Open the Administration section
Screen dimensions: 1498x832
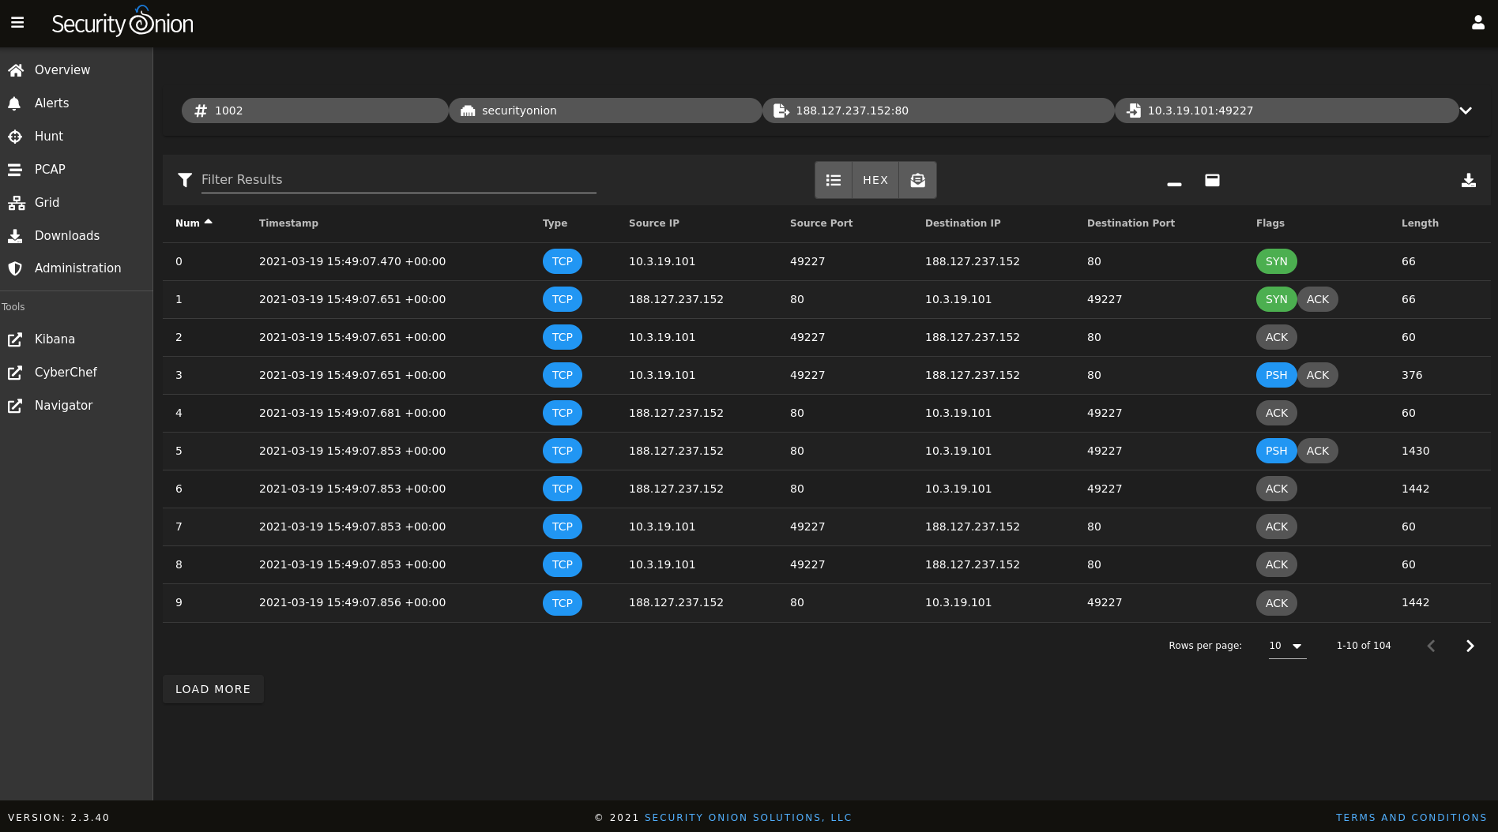[x=77, y=268]
